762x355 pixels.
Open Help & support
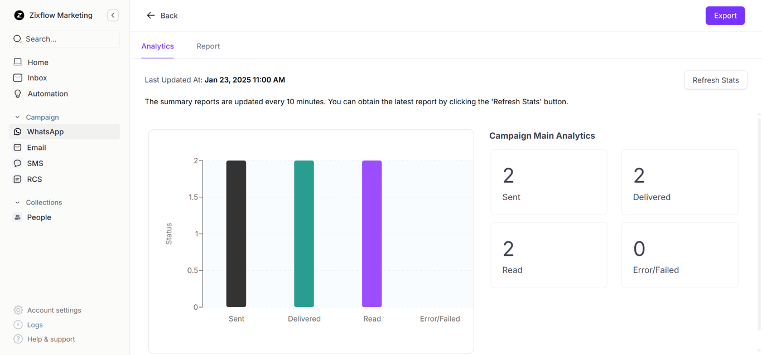point(50,339)
